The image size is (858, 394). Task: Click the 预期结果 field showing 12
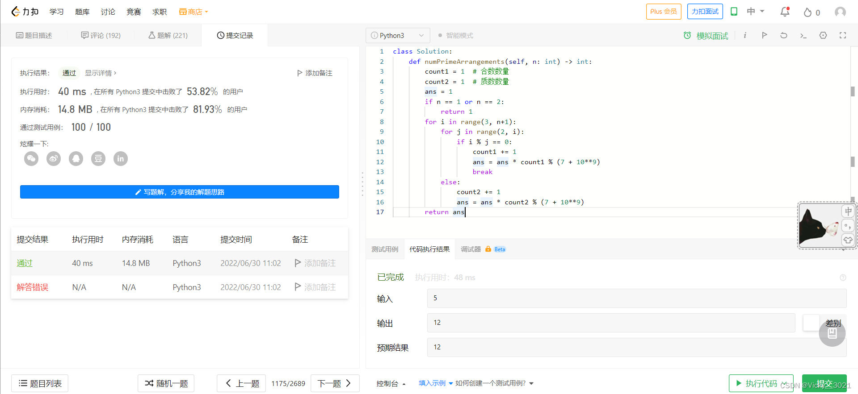[x=637, y=347]
